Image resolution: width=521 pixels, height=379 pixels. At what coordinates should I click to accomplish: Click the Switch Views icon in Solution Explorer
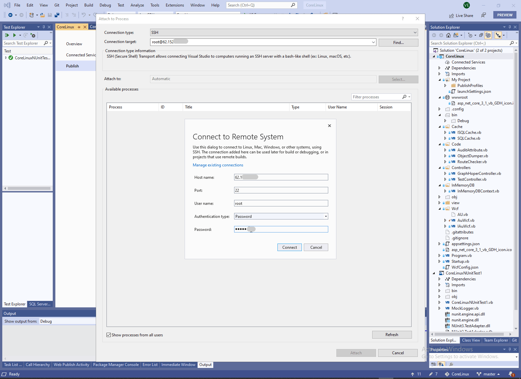coord(456,35)
